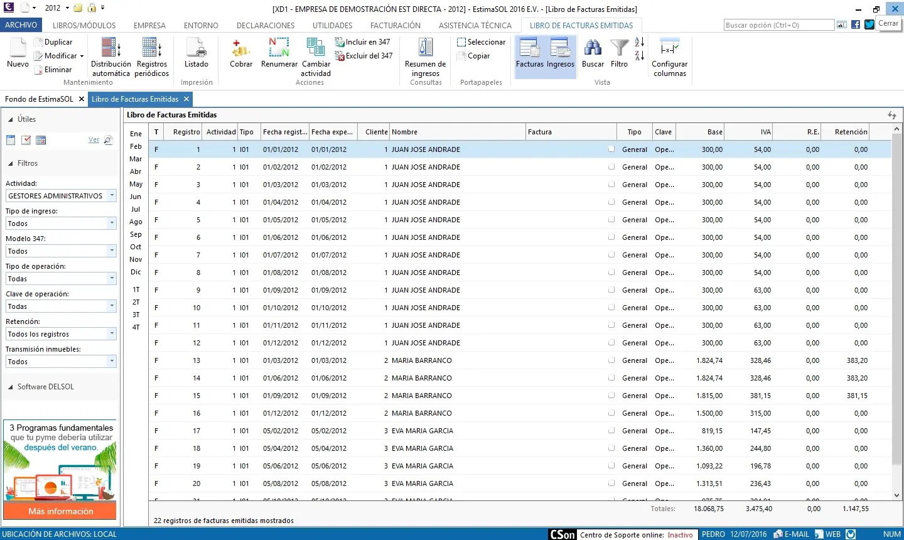The image size is (904, 540).
Task: Click the Cobrar coins icon
Action: pyautogui.click(x=241, y=49)
